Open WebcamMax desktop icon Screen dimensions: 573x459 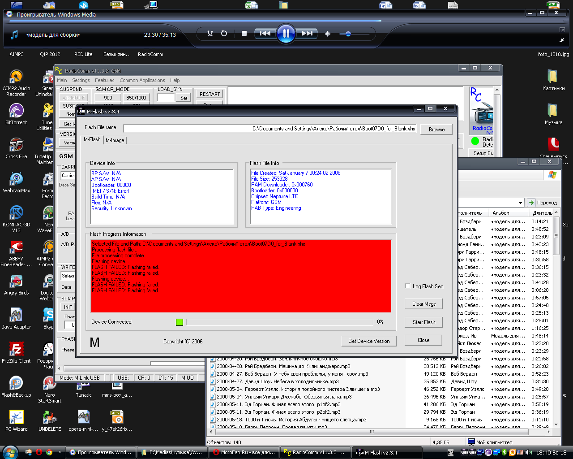[x=16, y=182]
